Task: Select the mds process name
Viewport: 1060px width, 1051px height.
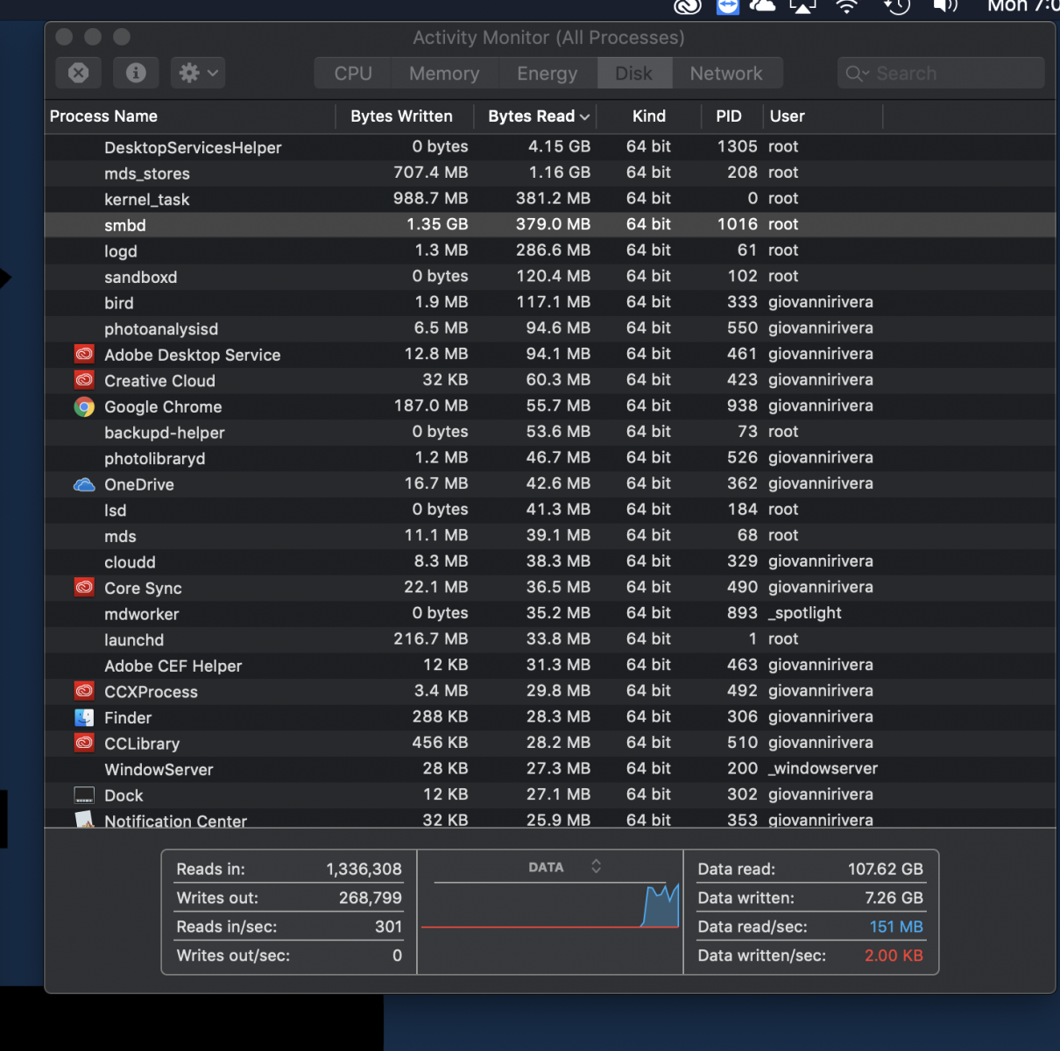Action: click(120, 536)
